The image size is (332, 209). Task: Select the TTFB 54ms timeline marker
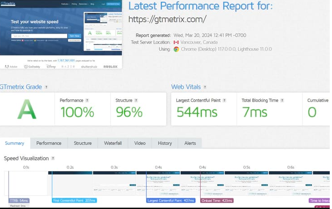(x=19, y=200)
